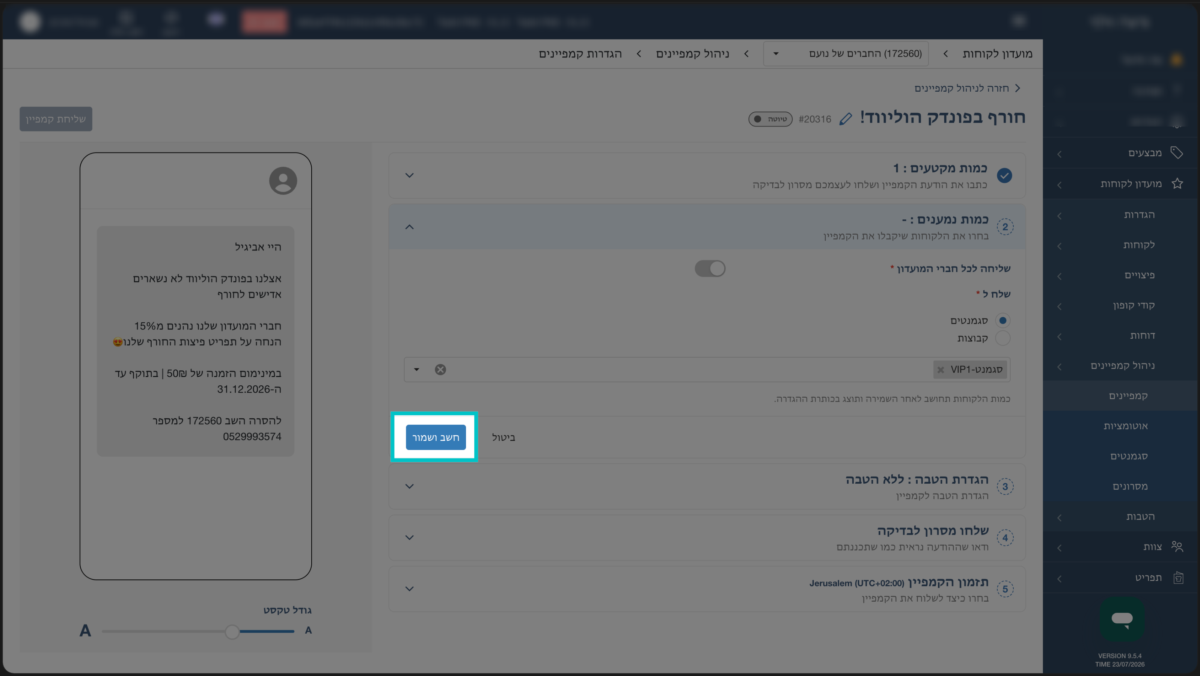Select the קבוצות radio button
The image size is (1200, 676).
pos(1003,338)
